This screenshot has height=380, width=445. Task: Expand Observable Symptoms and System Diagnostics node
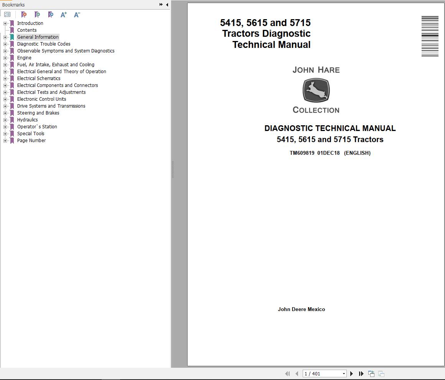[5, 51]
